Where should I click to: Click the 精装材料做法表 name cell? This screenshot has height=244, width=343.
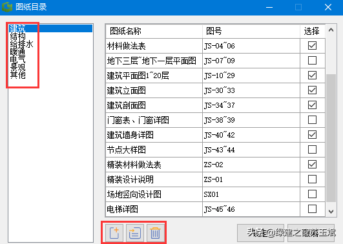(154, 165)
